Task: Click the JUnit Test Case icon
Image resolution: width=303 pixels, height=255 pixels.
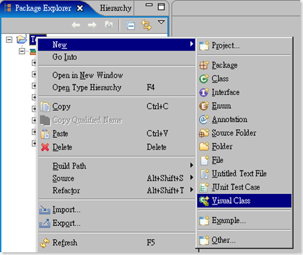Action: (204, 187)
